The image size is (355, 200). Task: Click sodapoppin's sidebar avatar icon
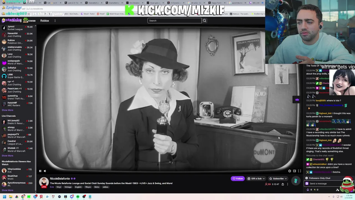(4, 62)
